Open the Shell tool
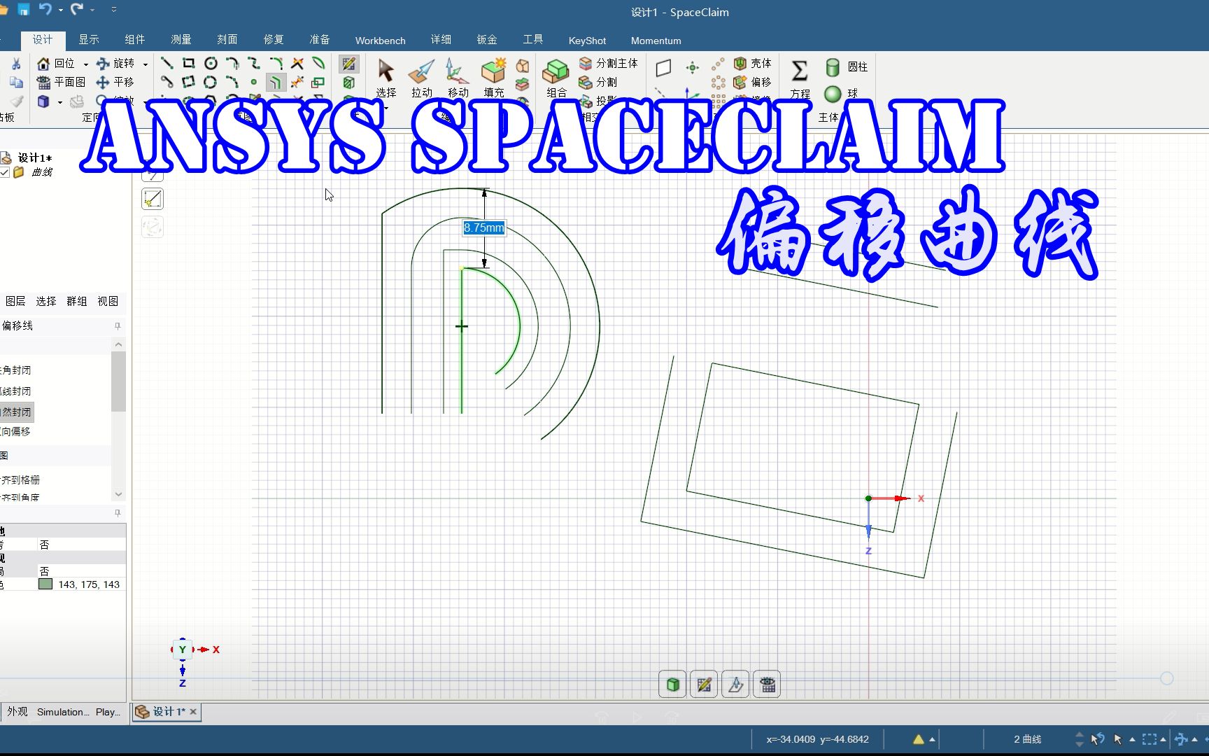The width and height of the screenshot is (1209, 756). (753, 64)
